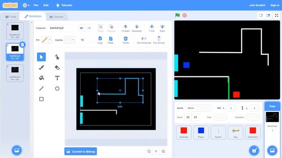Viewport: 282px width, 158px height.
Task: Open the File menu
Action: point(36,5)
